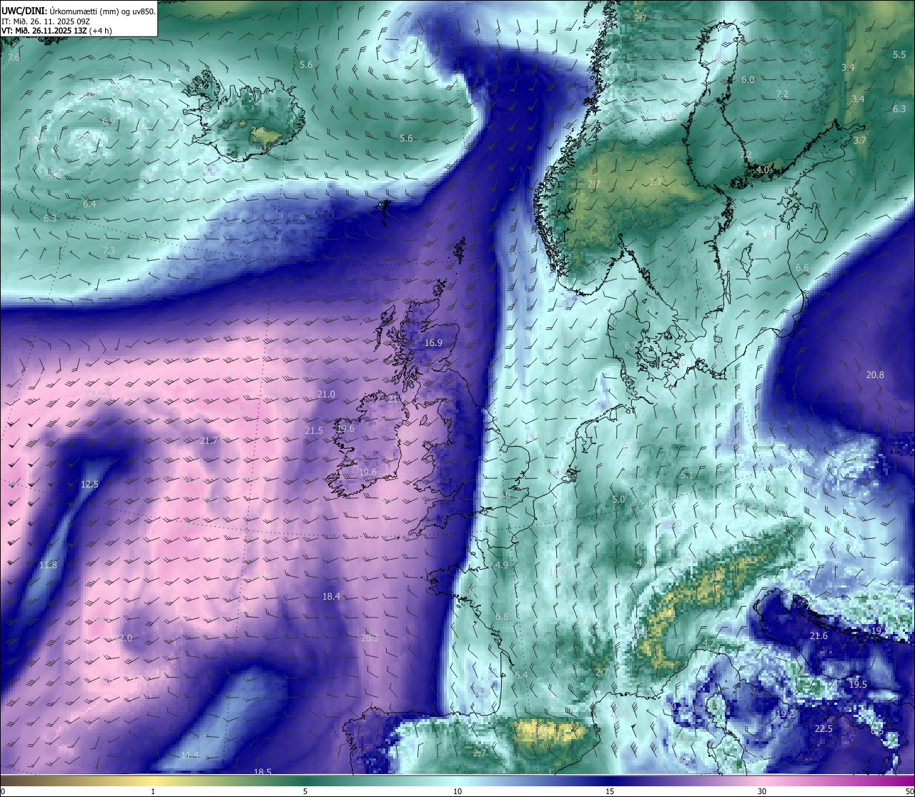The height and width of the screenshot is (797, 915).
Task: Select the 30 tick on the color scale
Action: click(762, 791)
